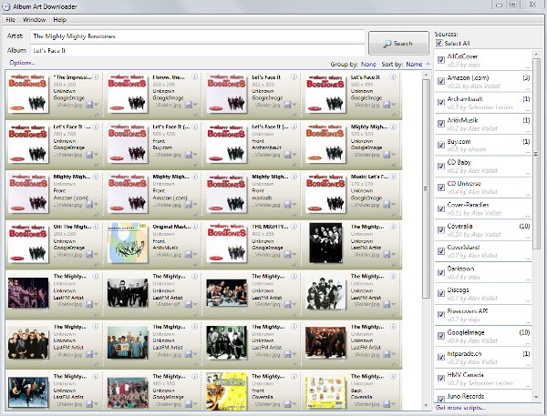Save the Coveralia Back cover
Image resolution: width=547 pixels, height=416 pixels.
pyautogui.click(x=387, y=404)
